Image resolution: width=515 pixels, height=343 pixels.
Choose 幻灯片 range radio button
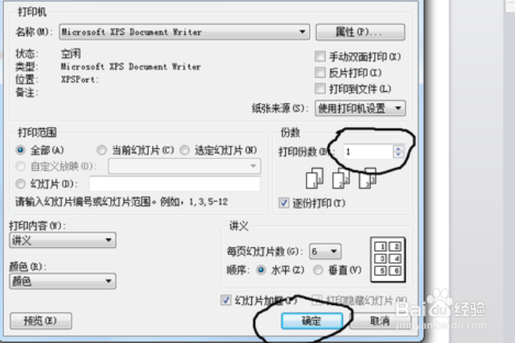(x=21, y=184)
